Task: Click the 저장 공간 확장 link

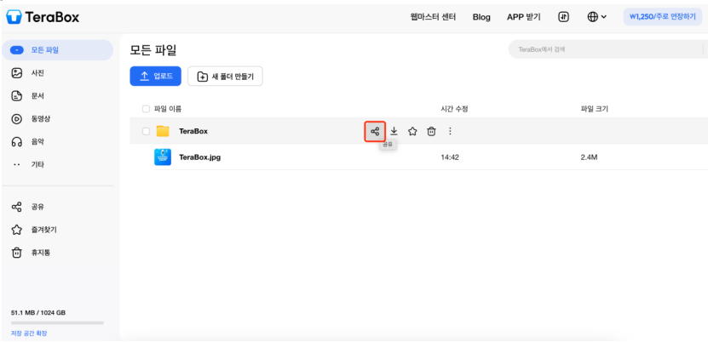Action: click(x=29, y=333)
